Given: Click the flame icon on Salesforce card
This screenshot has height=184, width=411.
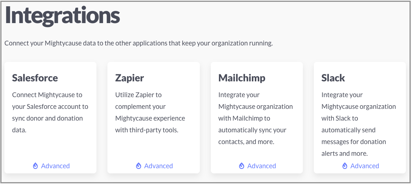Looking at the screenshot, I should (36, 166).
